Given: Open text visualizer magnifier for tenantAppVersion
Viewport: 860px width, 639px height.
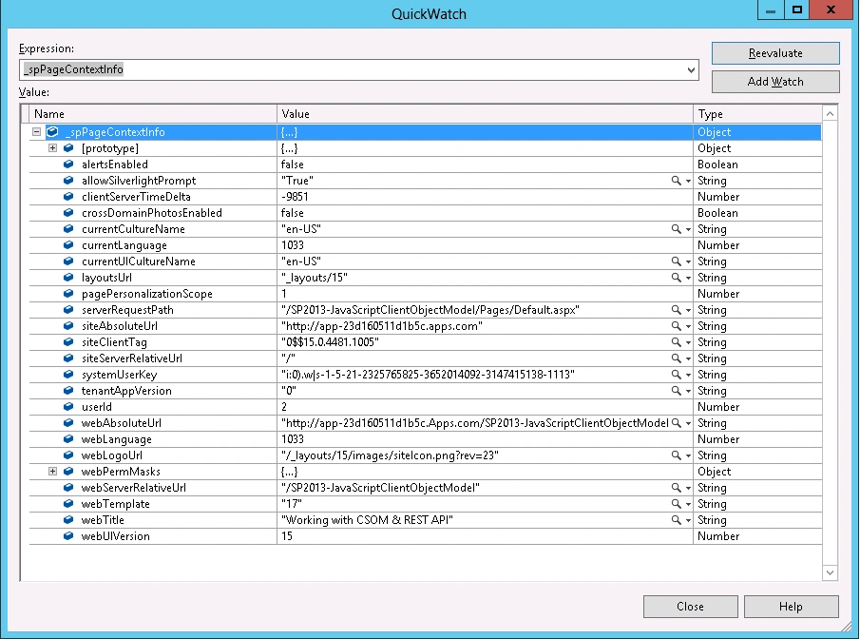Looking at the screenshot, I should coord(677,390).
